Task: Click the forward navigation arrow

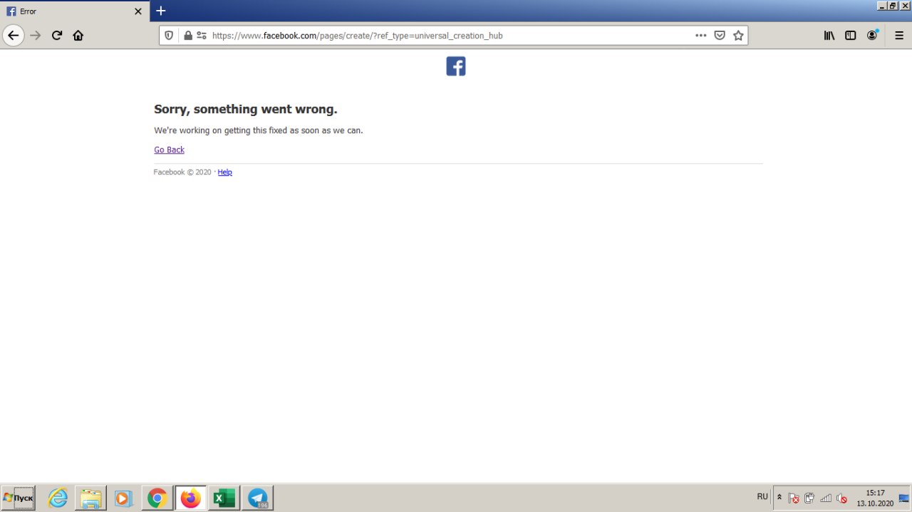Action: click(36, 35)
